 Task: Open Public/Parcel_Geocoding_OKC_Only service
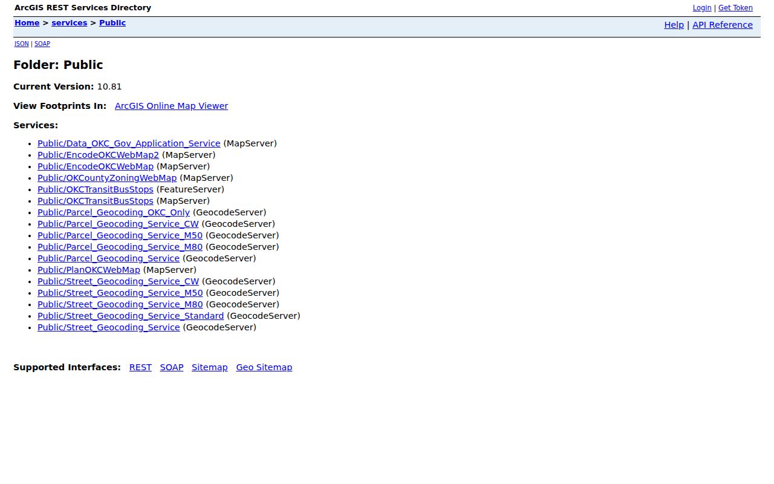(x=114, y=212)
